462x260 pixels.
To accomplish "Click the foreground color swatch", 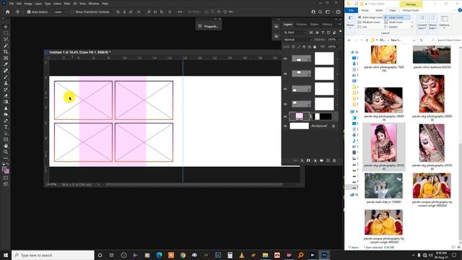I will click(x=4, y=169).
